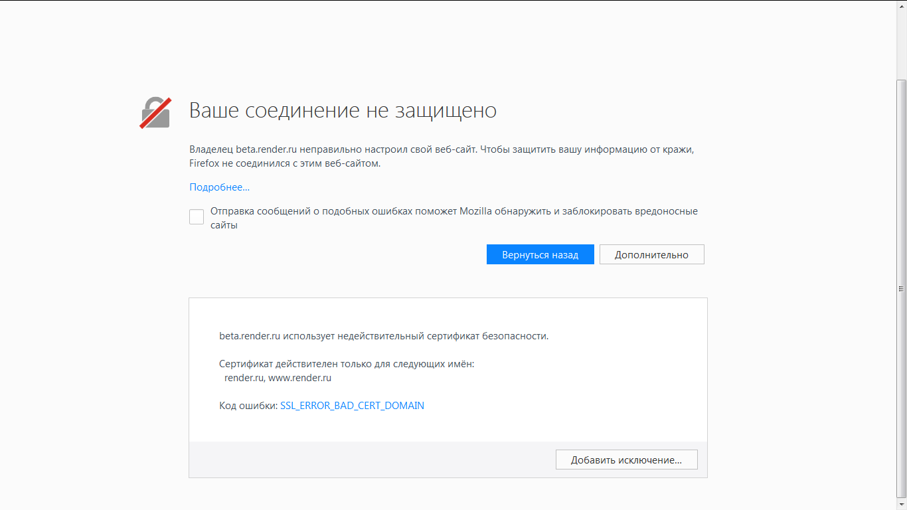Click the text "использует недействительный сертификат безопасности"
The image size is (907, 510).
click(416, 336)
